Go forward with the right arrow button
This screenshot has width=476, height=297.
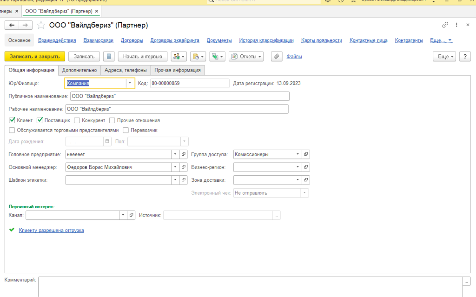26,25
